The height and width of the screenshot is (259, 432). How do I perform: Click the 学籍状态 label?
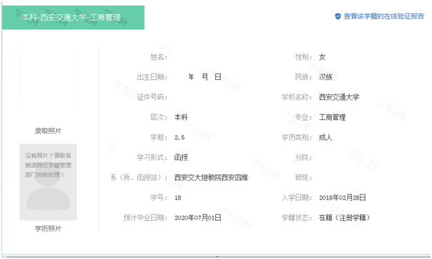(x=296, y=218)
